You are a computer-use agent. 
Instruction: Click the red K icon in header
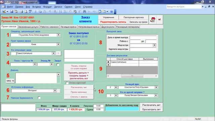160,19
